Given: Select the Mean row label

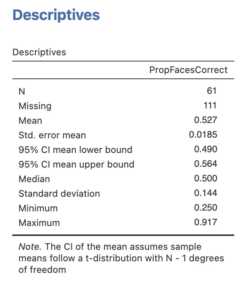Looking at the screenshot, I should 30,120.
